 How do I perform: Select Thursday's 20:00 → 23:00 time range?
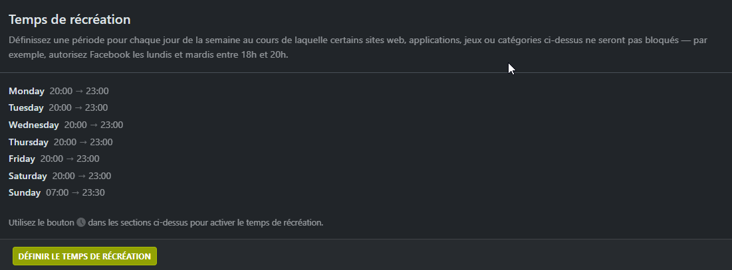83,142
